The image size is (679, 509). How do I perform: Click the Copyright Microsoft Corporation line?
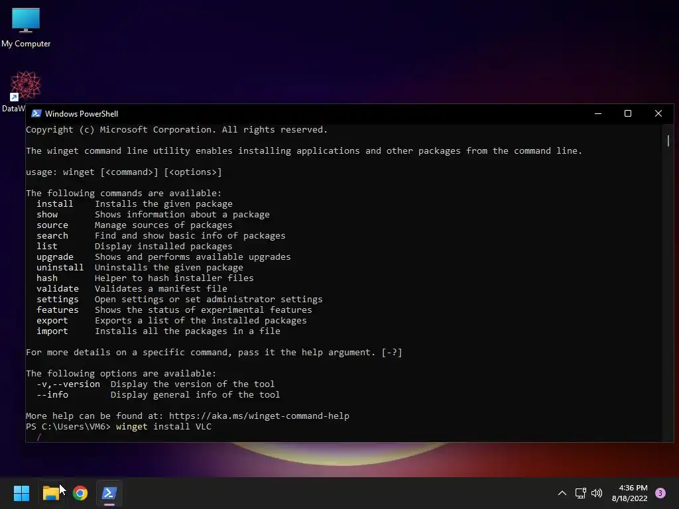[176, 130]
